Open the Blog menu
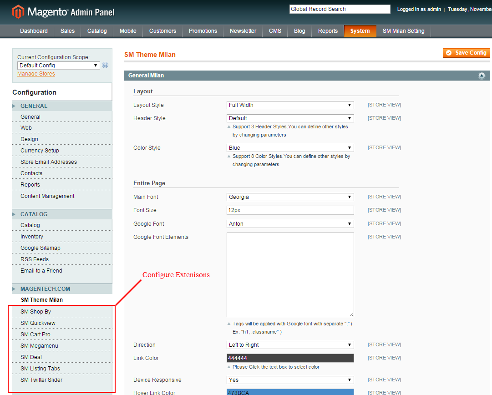The image size is (492, 395). [299, 31]
